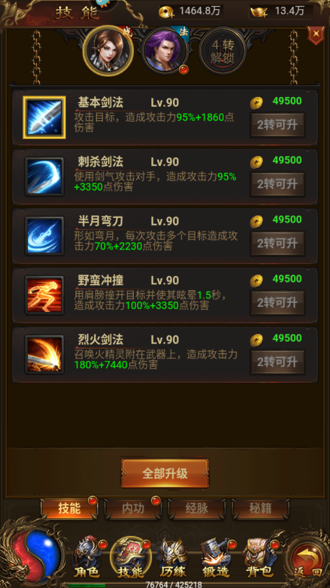The image size is (330, 588).
Task: Open the 秘籍 tab
Action: click(261, 509)
